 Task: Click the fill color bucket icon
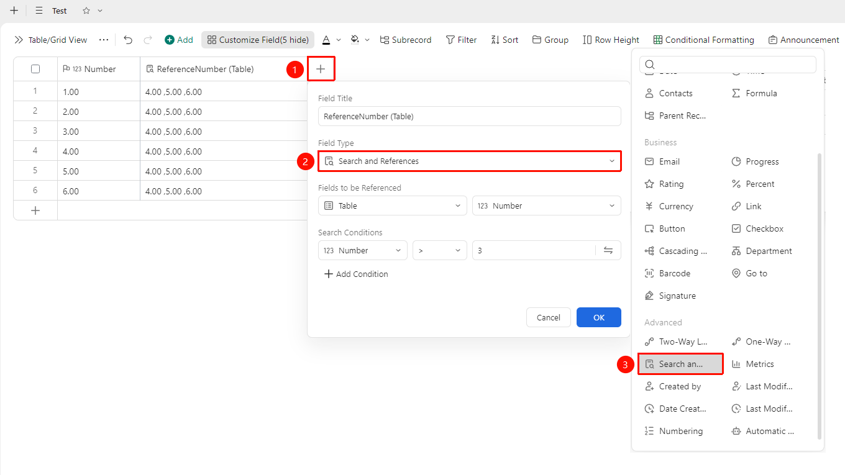click(x=355, y=40)
